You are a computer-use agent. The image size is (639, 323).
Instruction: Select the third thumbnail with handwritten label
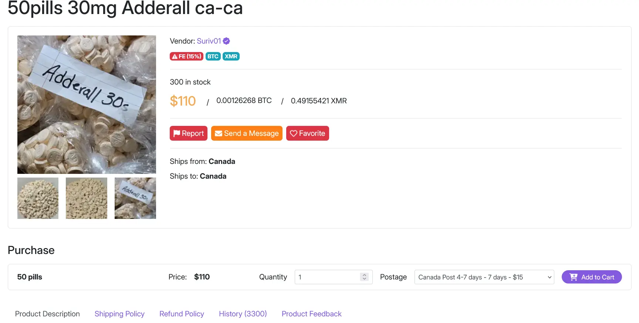click(x=135, y=198)
